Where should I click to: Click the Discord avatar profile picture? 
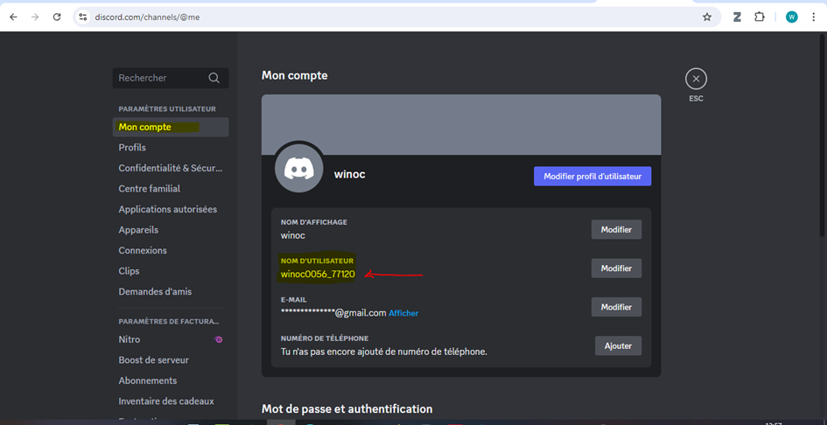(299, 167)
